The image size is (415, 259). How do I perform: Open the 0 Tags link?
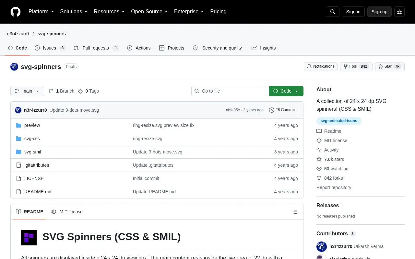click(88, 91)
